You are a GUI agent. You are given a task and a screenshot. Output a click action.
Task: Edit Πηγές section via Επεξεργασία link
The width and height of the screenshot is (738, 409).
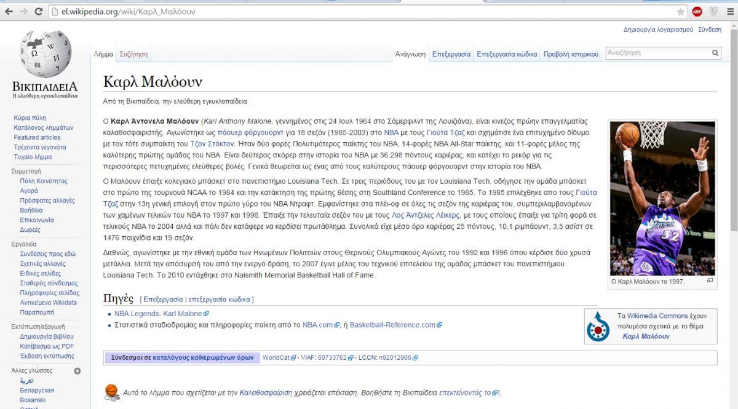click(x=163, y=300)
